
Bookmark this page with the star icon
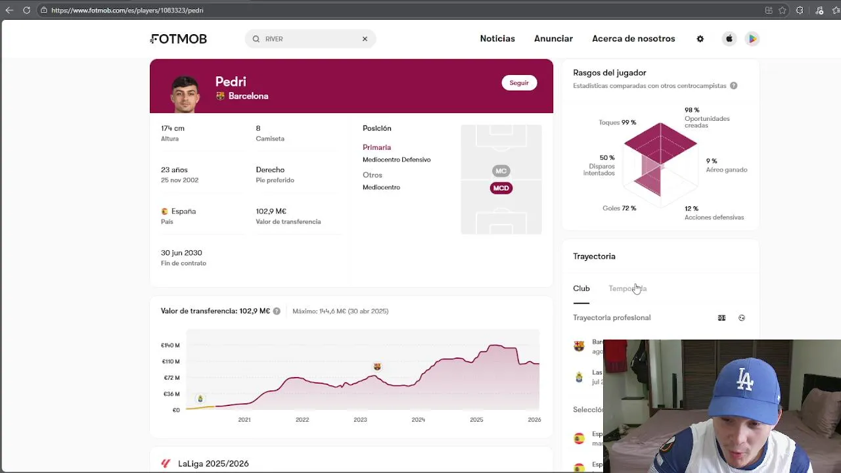click(783, 11)
